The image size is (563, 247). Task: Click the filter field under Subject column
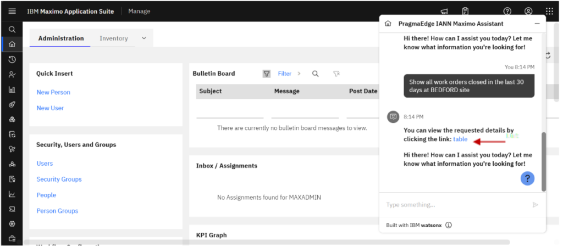click(230, 112)
